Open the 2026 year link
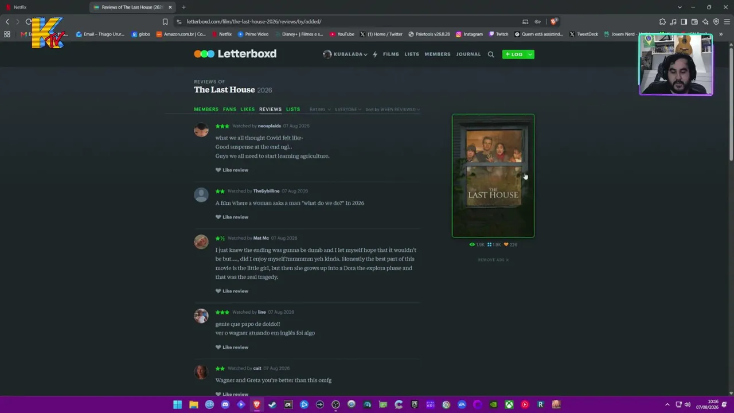734x413 pixels. point(264,91)
